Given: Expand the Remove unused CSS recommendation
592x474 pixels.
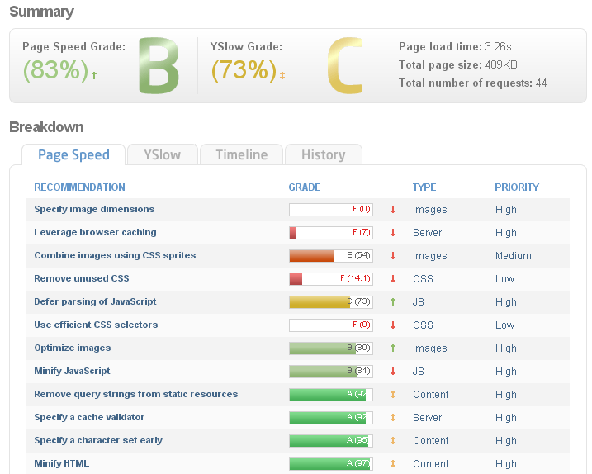Looking at the screenshot, I should [82, 279].
